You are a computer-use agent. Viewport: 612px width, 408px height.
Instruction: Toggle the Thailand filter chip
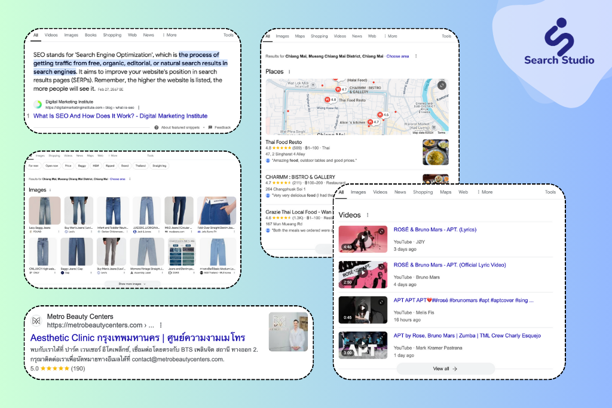click(x=139, y=165)
